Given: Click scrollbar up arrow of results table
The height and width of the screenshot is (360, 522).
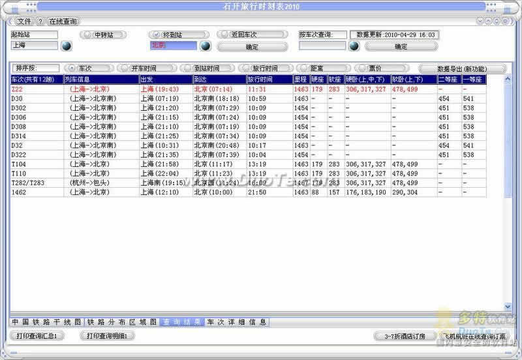Looking at the screenshot, I should coord(508,79).
